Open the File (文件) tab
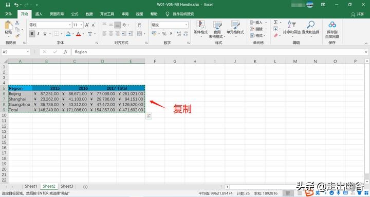 tap(8, 14)
